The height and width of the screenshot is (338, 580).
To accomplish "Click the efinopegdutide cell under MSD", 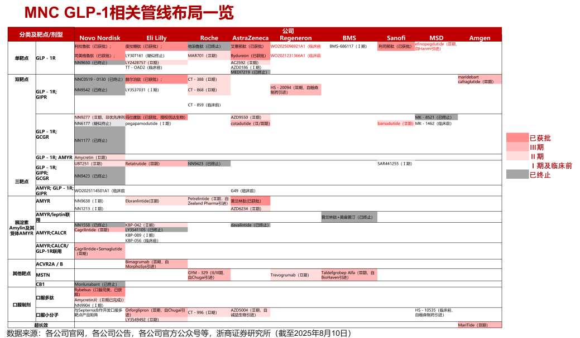I will point(436,46).
